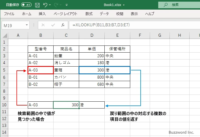Open the ファイル tab
200x137 pixels.
click(x=9, y=14)
